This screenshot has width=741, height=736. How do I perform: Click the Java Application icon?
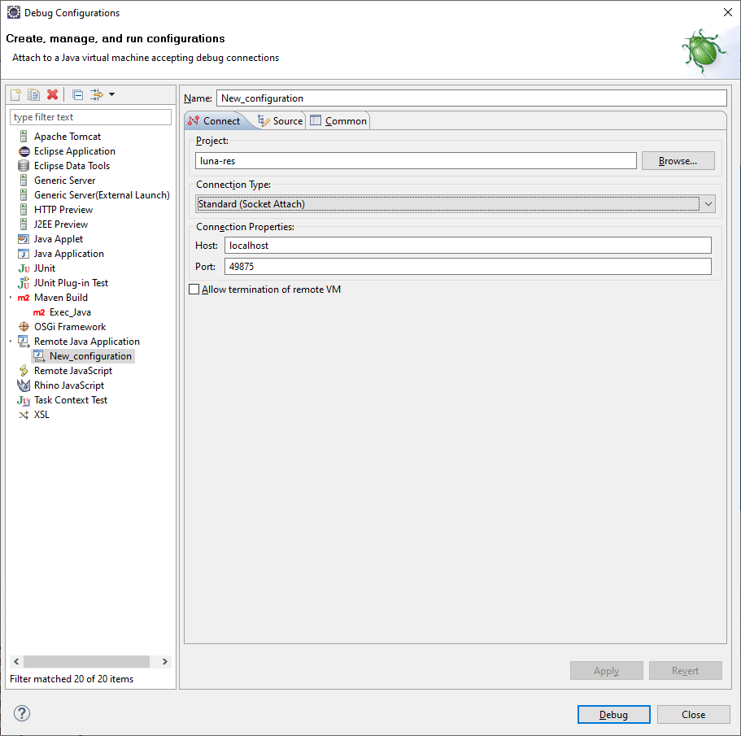point(24,254)
